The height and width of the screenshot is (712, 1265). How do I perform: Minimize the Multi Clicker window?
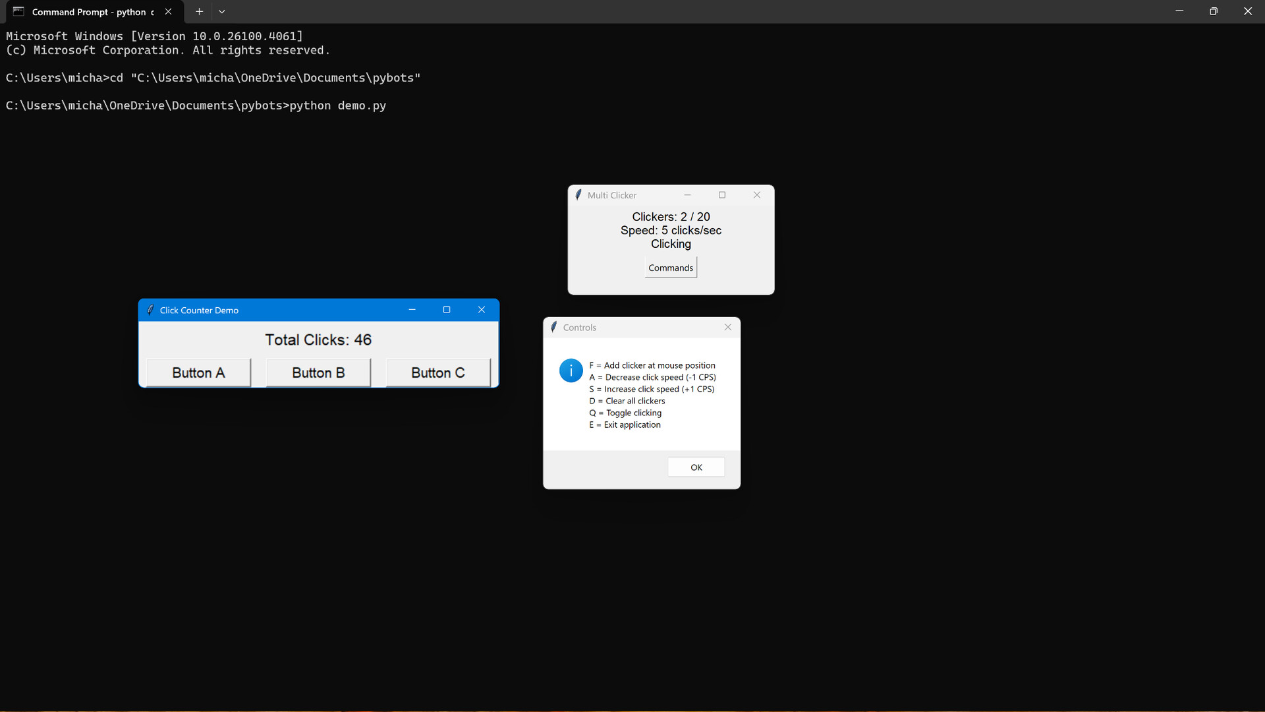coord(687,195)
